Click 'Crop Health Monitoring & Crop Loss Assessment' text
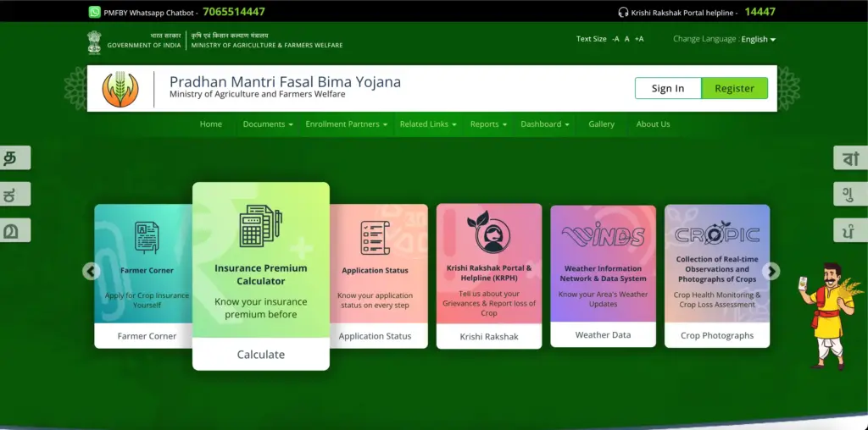The width and height of the screenshot is (868, 430). [x=717, y=300]
